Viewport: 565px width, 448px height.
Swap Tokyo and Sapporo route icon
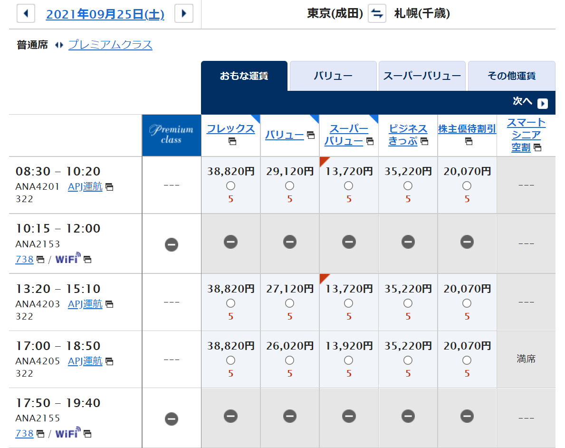pos(377,14)
